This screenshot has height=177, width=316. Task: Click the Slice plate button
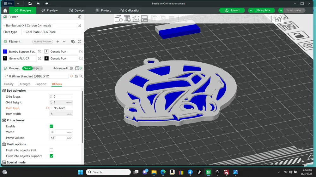pos(264,10)
